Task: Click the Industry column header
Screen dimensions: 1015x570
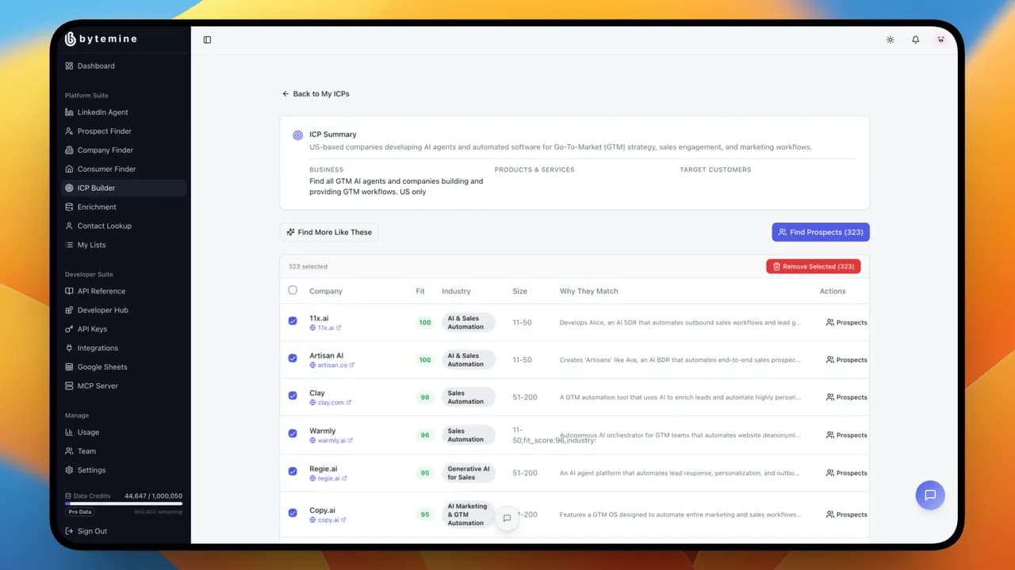Action: coord(456,291)
